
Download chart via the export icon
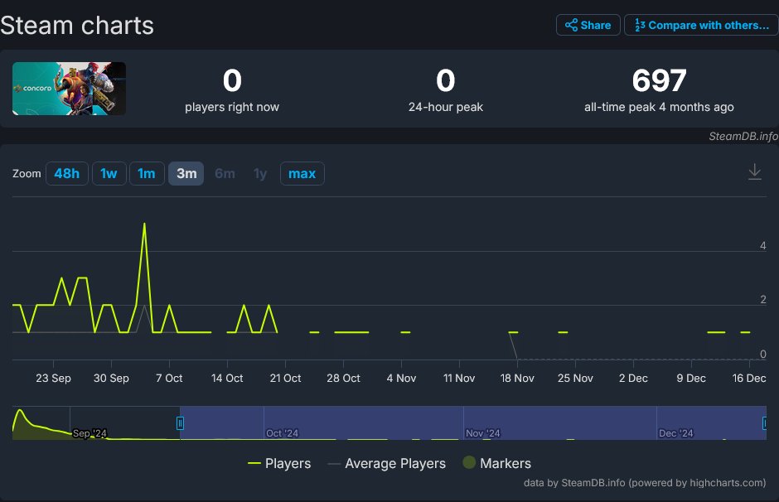pos(754,171)
